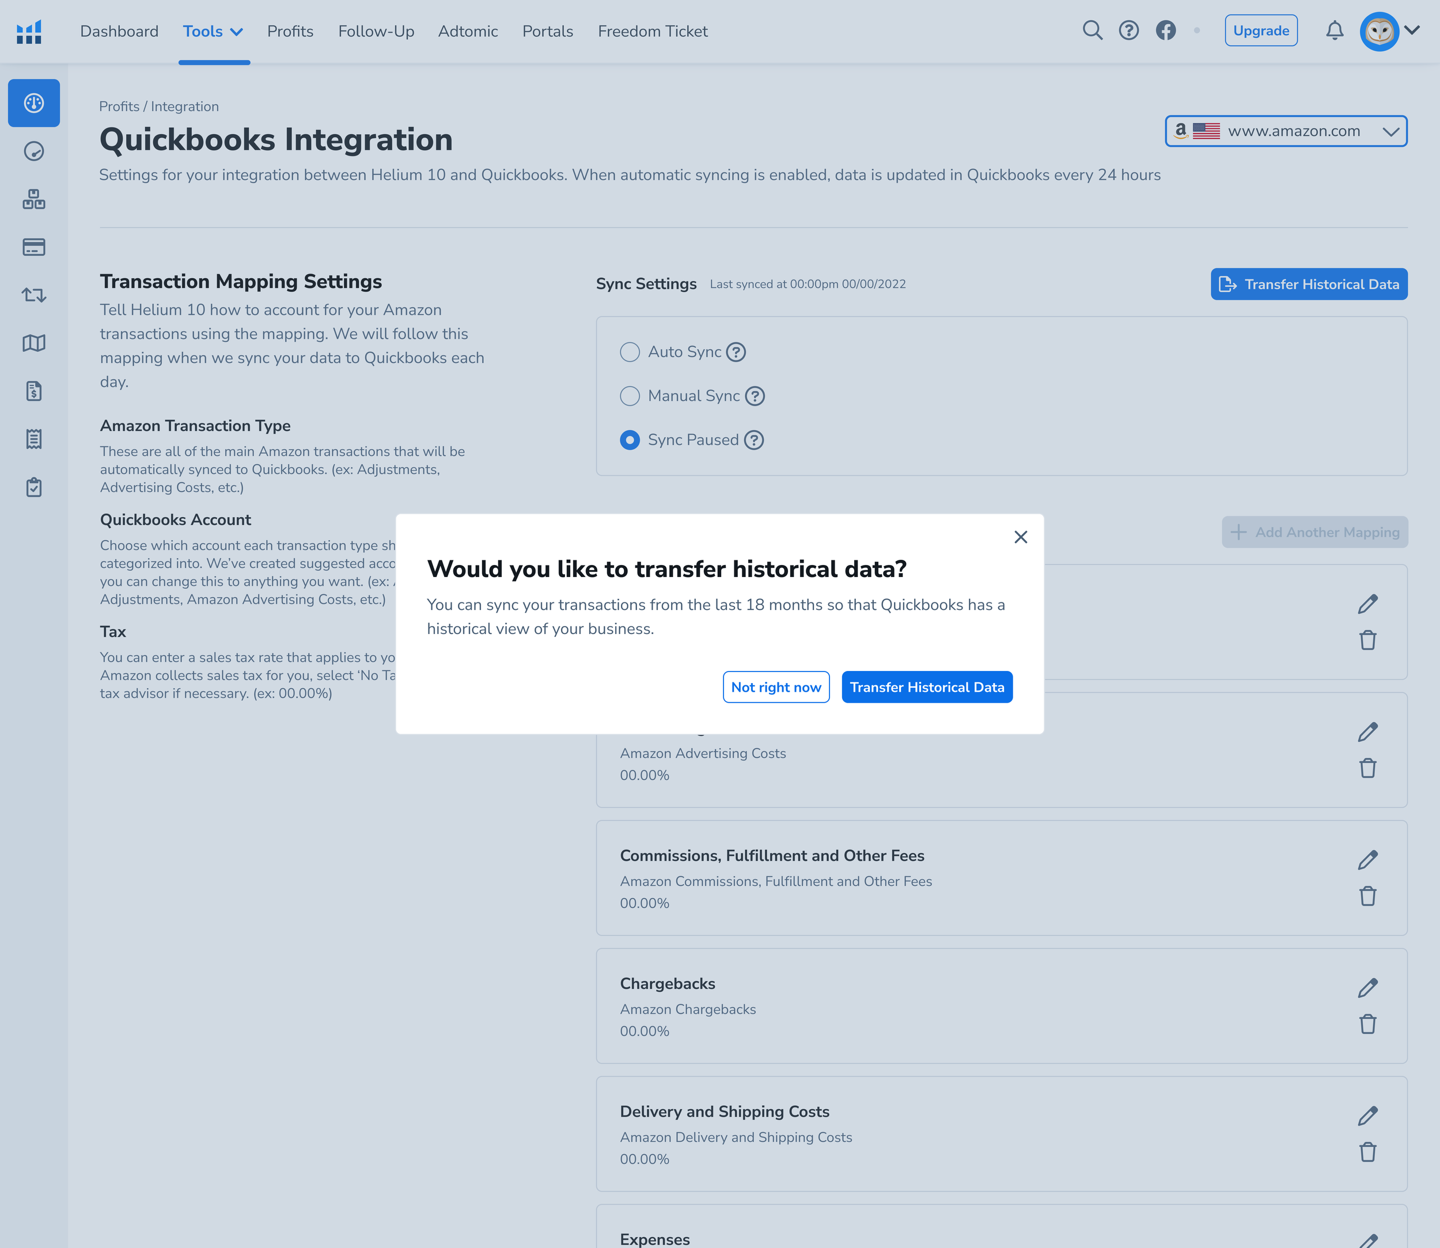Click Not right now in dialog
Screen dimensions: 1440x1248
pos(775,688)
